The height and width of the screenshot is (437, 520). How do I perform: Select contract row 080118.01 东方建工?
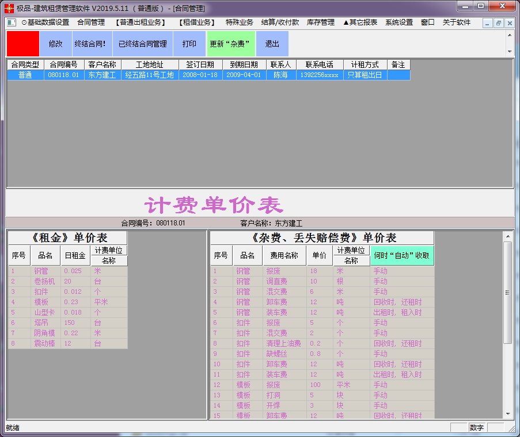(208, 75)
